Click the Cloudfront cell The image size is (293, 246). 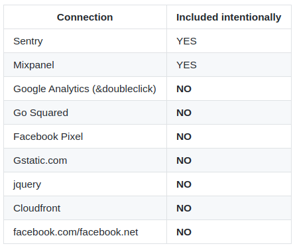click(x=85, y=208)
